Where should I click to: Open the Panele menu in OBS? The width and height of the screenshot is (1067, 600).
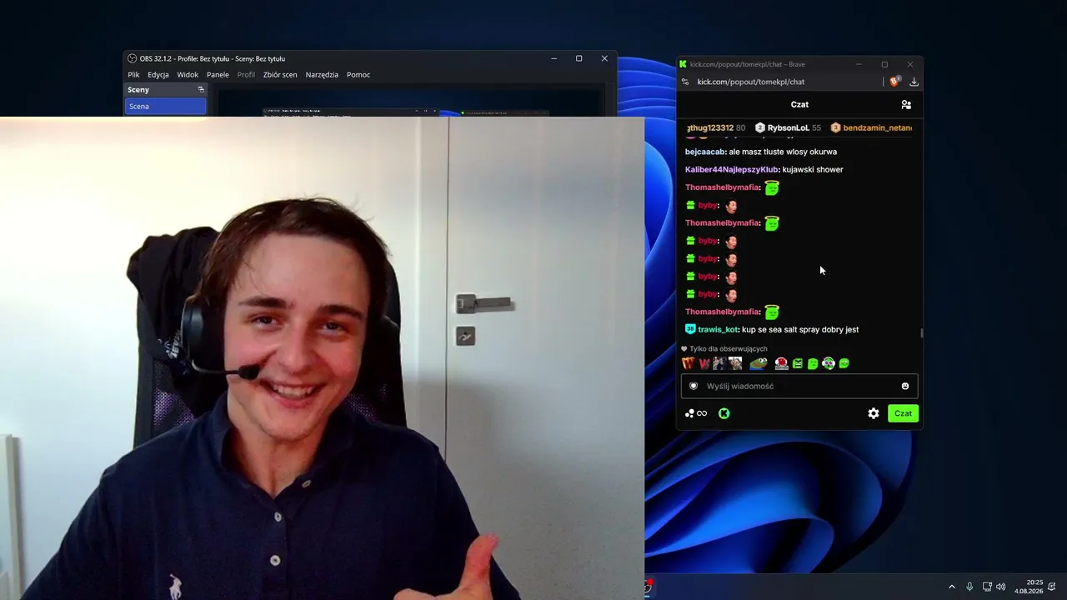point(218,75)
